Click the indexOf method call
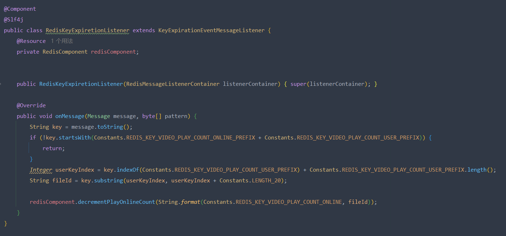The image size is (506, 236). (x=128, y=170)
